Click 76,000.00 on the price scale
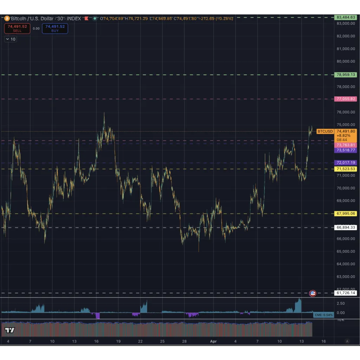The height and width of the screenshot is (360, 360). point(346,112)
